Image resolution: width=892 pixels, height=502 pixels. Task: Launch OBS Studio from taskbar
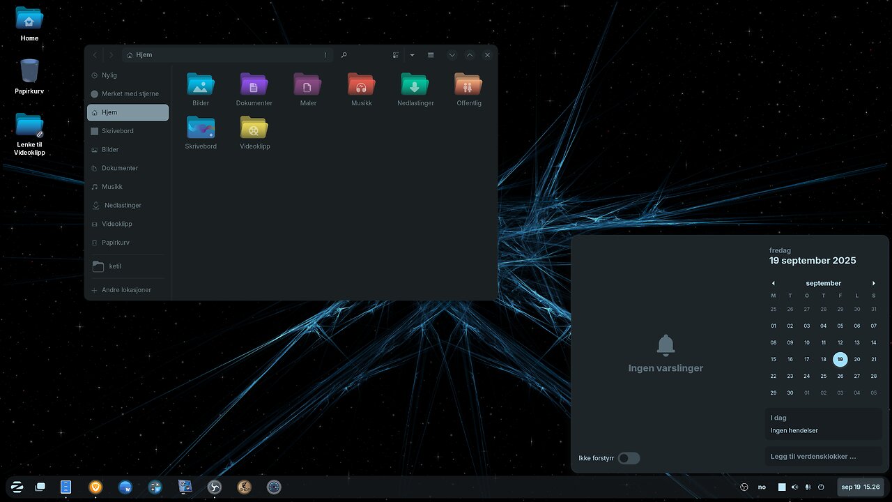[x=215, y=487]
